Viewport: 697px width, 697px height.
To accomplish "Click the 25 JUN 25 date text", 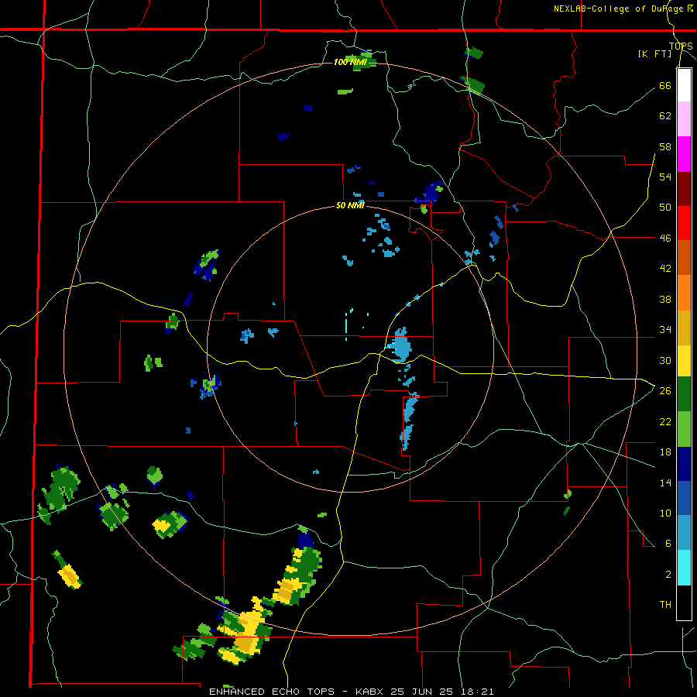I will pos(422,692).
